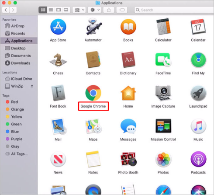Click the Share toolbar button
This screenshot has height=195, width=214.
pyautogui.click(x=109, y=10)
